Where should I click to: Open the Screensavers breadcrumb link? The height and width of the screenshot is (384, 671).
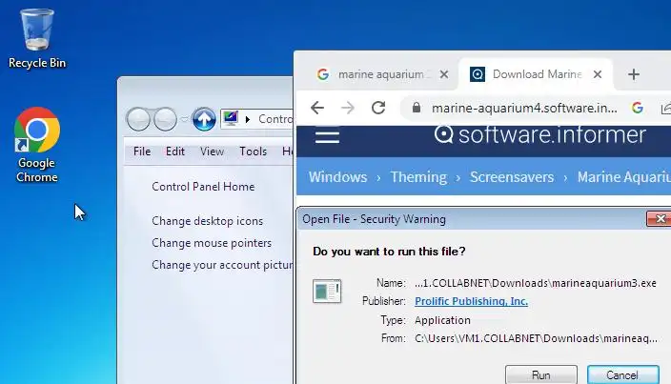click(x=512, y=177)
